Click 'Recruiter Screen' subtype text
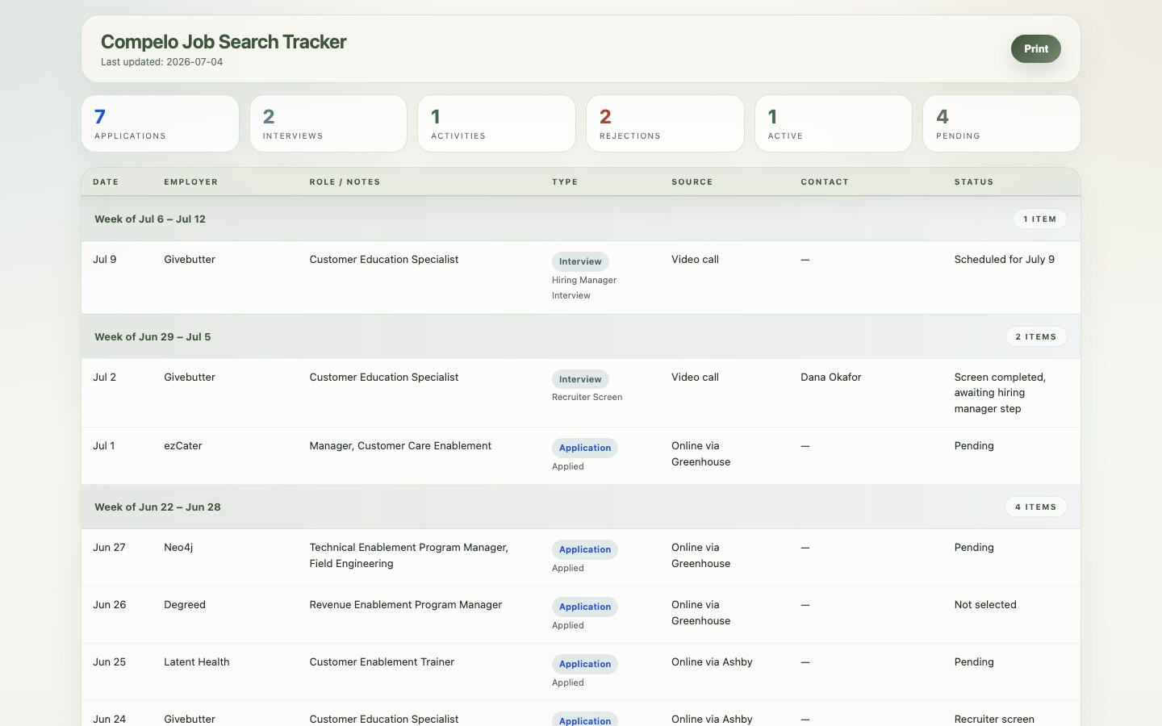Viewport: 1162px width, 726px height. pos(587,398)
